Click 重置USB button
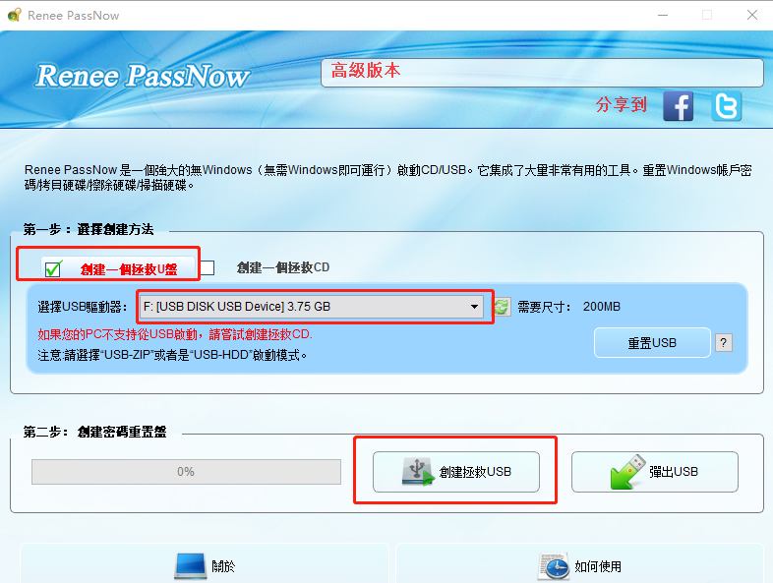 click(x=652, y=342)
